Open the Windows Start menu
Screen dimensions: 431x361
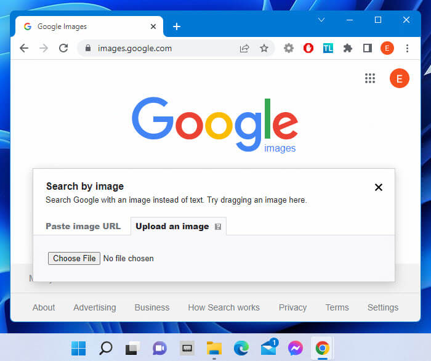[79, 348]
